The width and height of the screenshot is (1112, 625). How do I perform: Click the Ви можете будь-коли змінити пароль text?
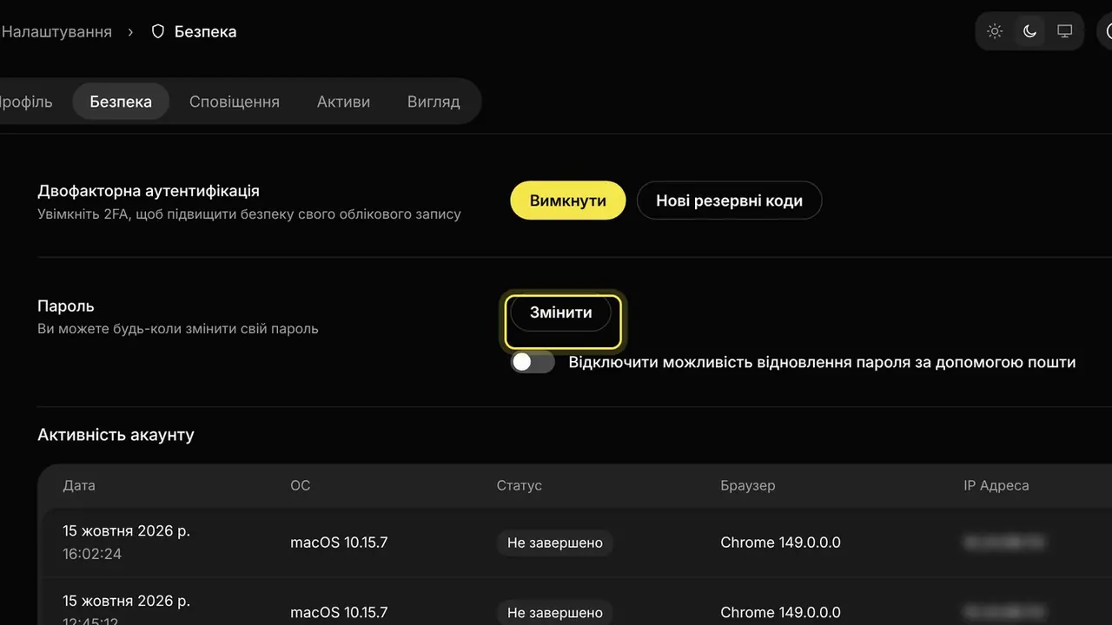(178, 329)
